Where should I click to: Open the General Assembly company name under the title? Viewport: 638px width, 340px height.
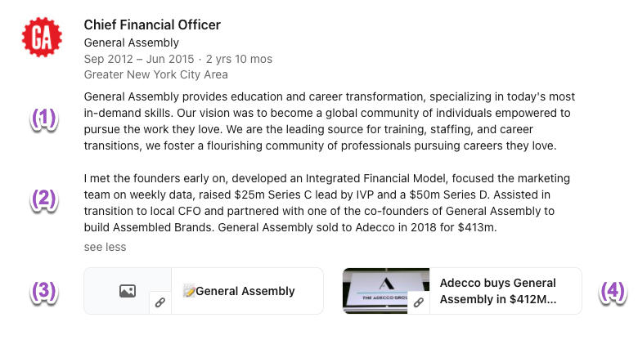pyautogui.click(x=131, y=42)
